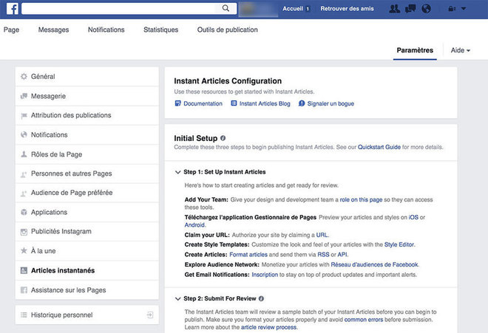Image resolution: width=488 pixels, height=333 pixels.
Task: Collapse Step 2: Submit For Review
Action: (177, 298)
